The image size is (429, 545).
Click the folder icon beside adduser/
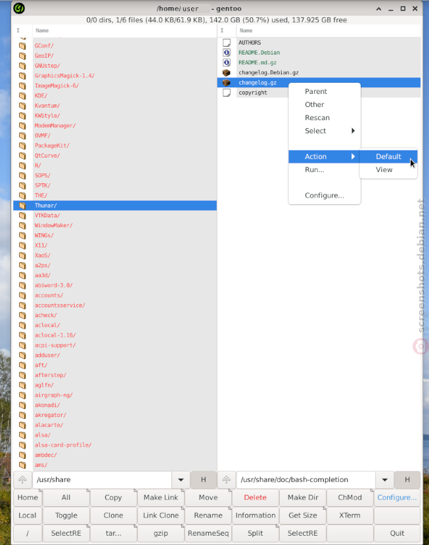(22, 355)
